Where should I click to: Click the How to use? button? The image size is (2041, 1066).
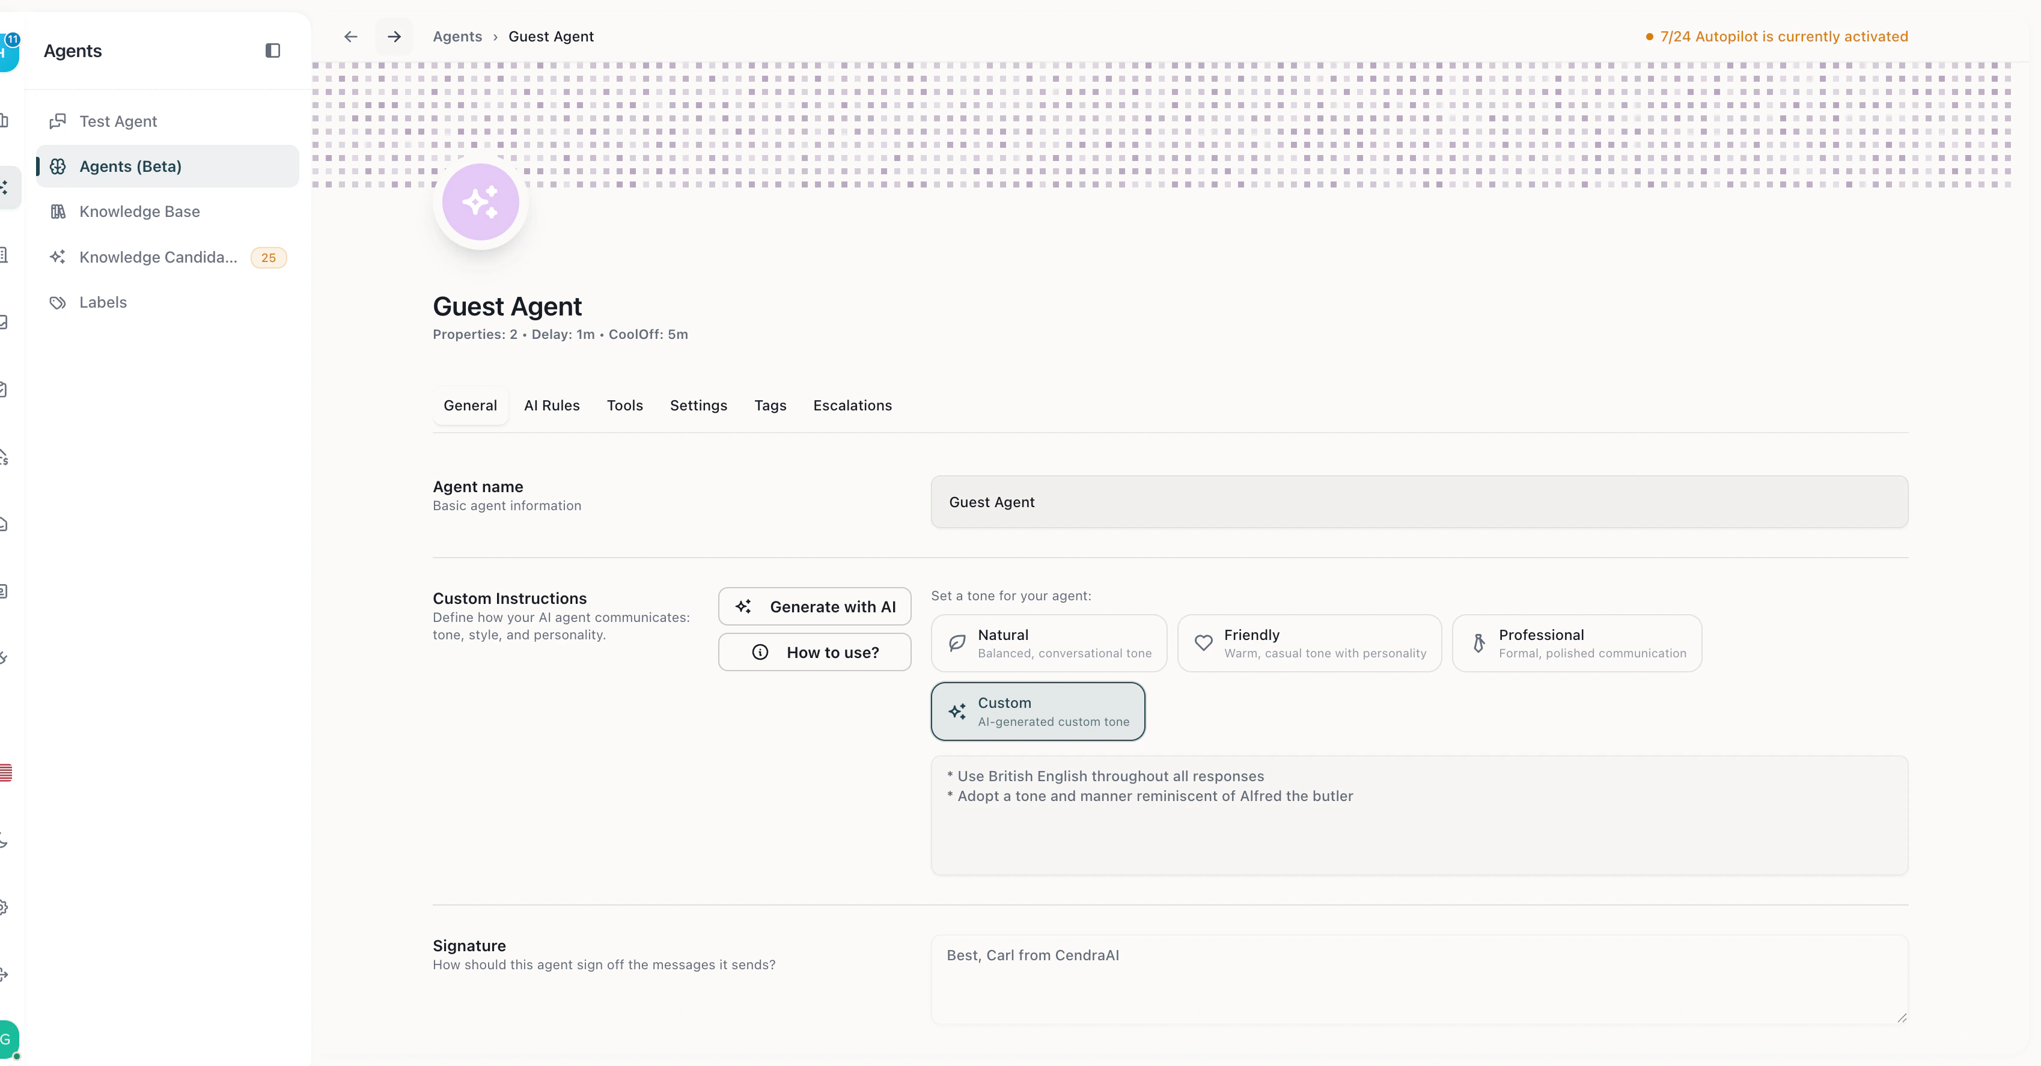pos(814,653)
